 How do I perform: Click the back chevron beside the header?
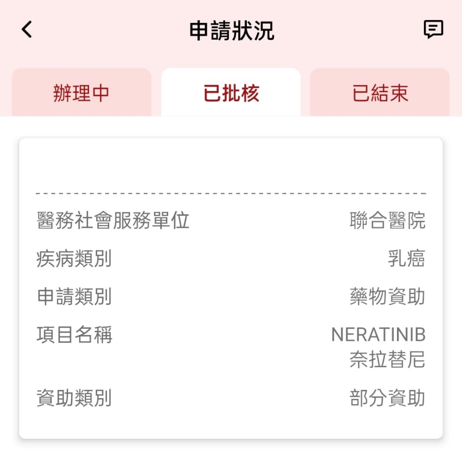pos(26,30)
